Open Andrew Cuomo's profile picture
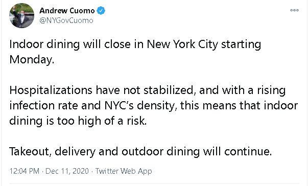 pyautogui.click(x=21, y=15)
